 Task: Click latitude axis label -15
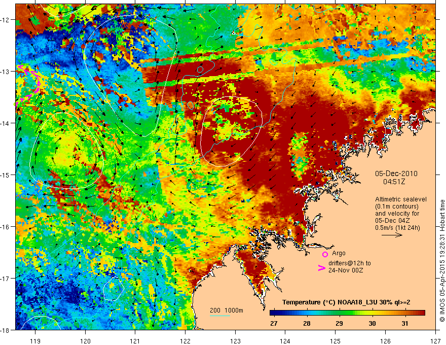tap(6, 175)
